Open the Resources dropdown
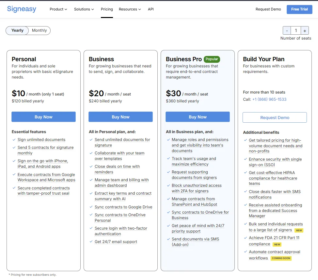318x280 pixels. pos(130,9)
